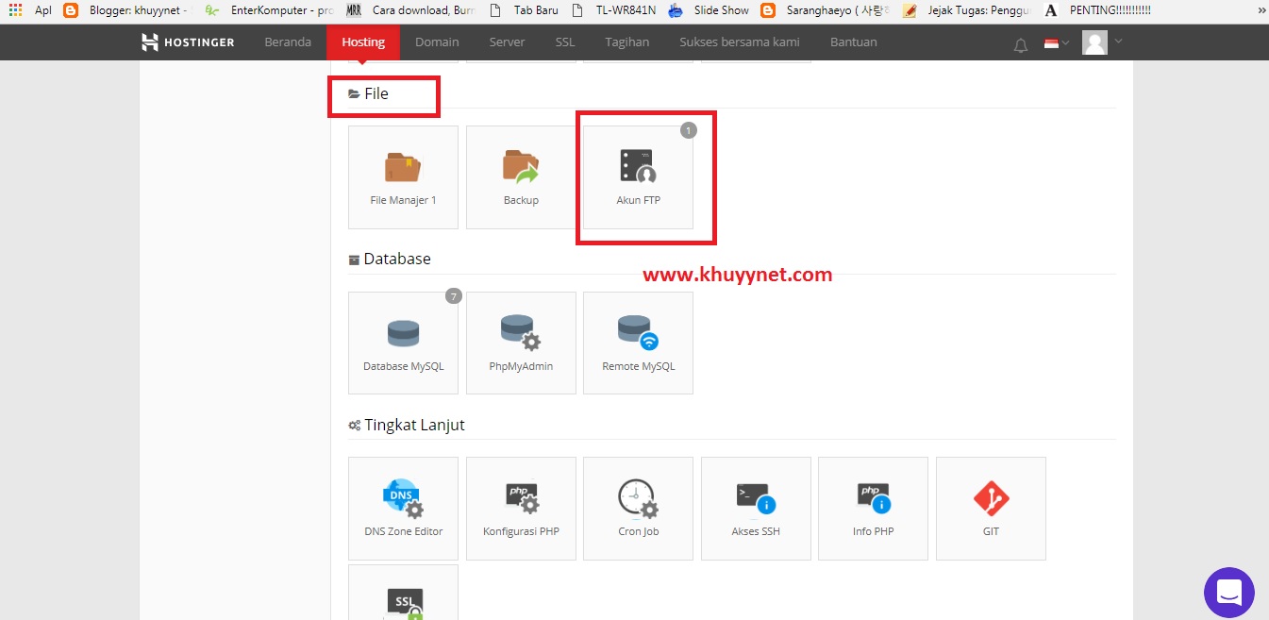The width and height of the screenshot is (1269, 620).
Task: Open Sukses bersama kami menu
Action: [x=740, y=42]
